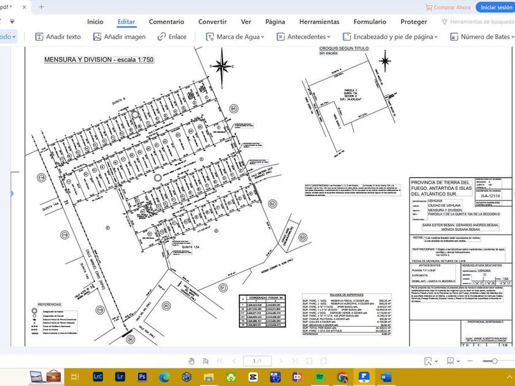Jump to the last page

click(296, 361)
